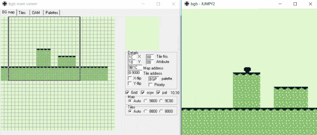Click the X coordinate field showing 1C
The width and height of the screenshot is (317, 135).
tap(132, 57)
